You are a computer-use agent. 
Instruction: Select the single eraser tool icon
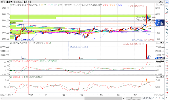167,16
